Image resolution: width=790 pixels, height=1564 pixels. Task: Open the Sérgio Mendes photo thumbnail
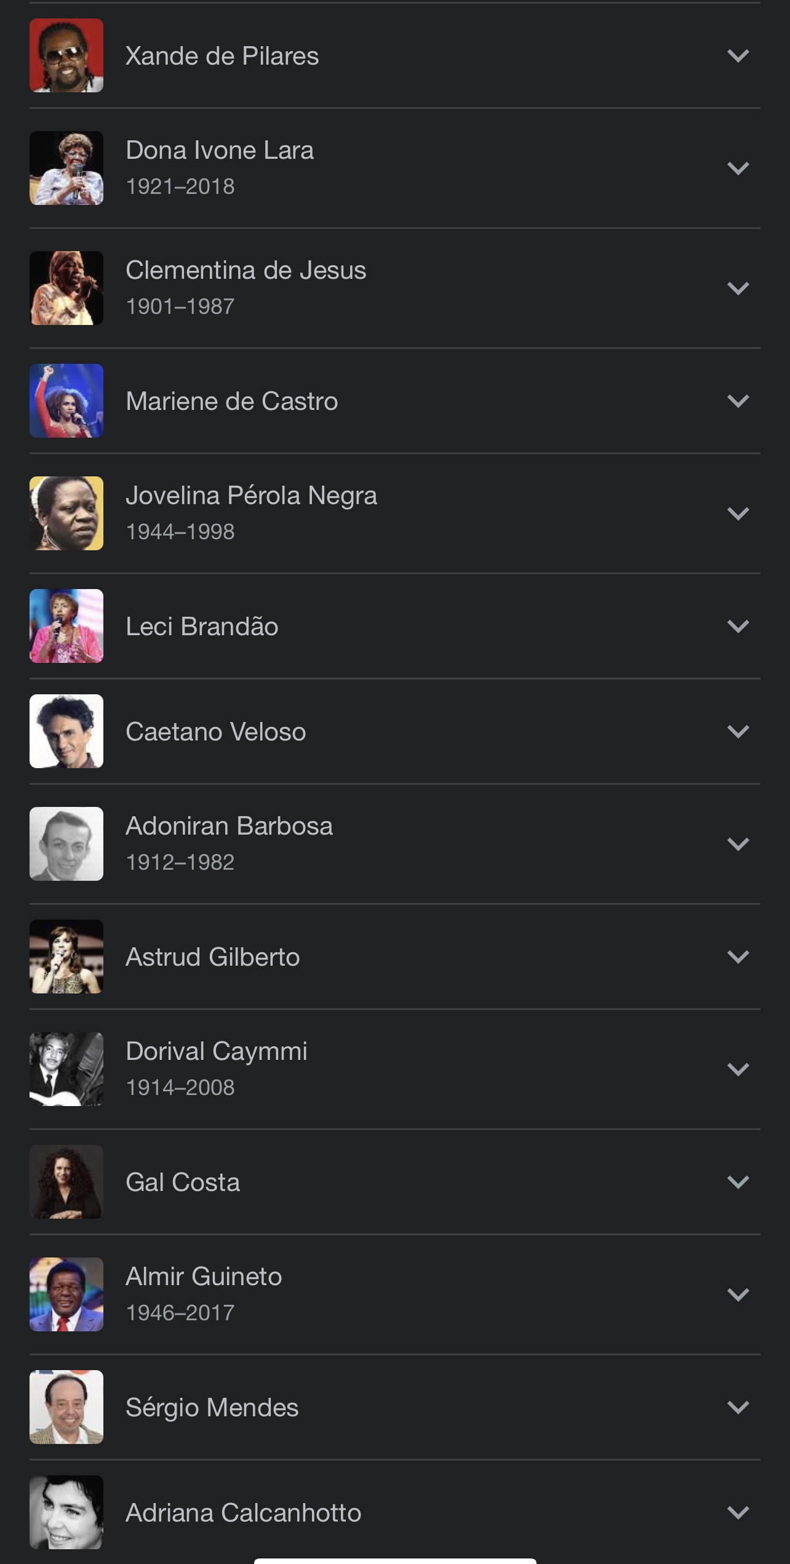coord(66,1407)
